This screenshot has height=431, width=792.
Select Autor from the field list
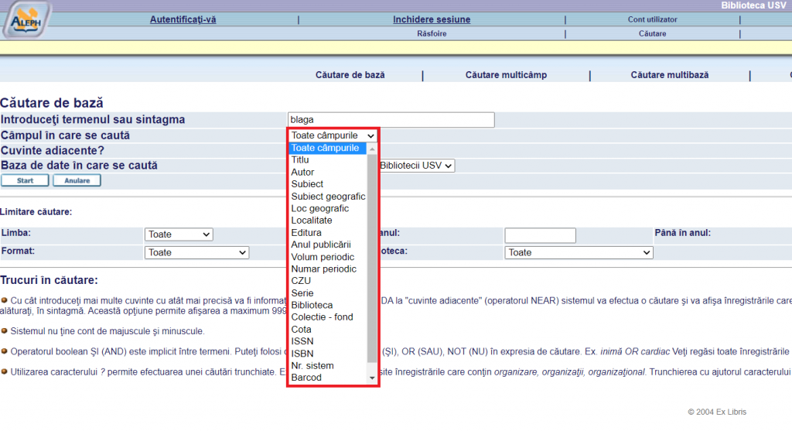[303, 172]
